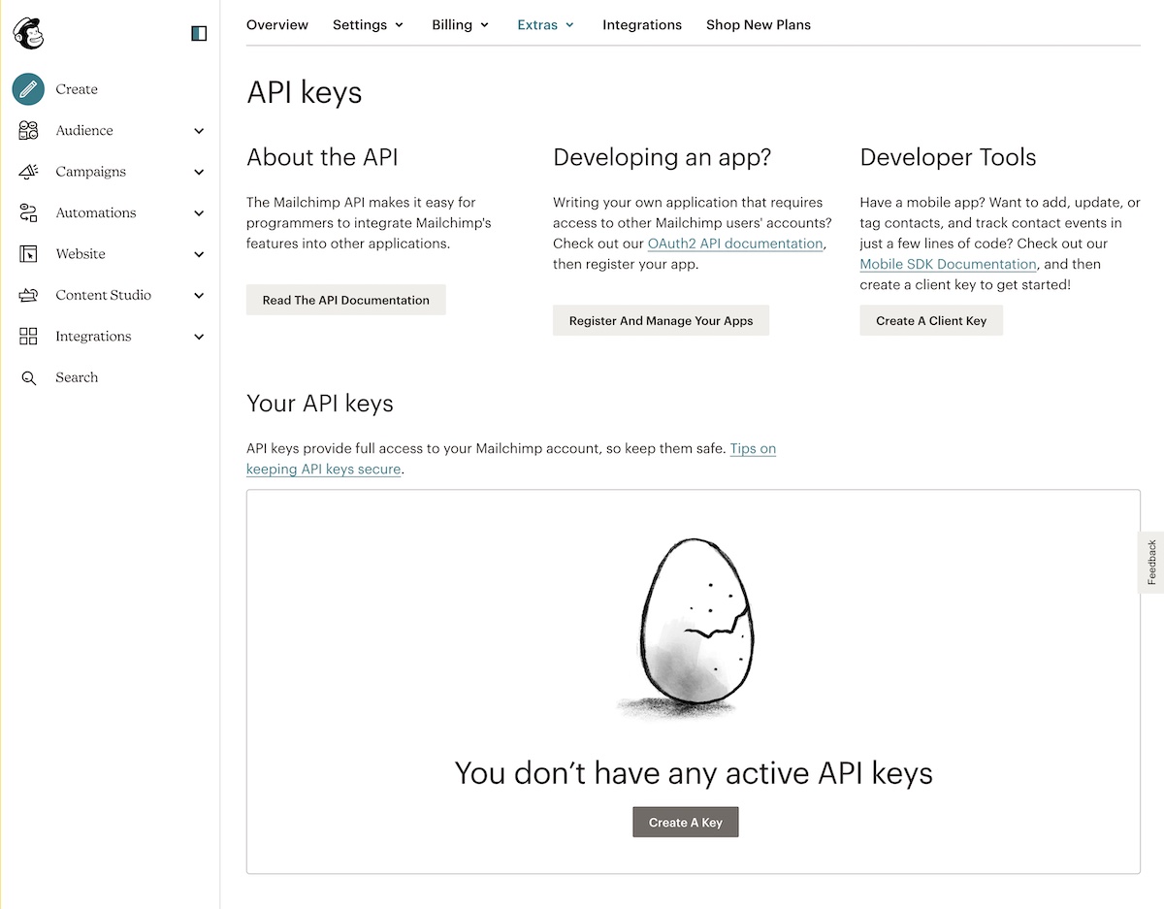Collapse the sidebar with the panel toggle icon
The width and height of the screenshot is (1164, 909).
[199, 34]
